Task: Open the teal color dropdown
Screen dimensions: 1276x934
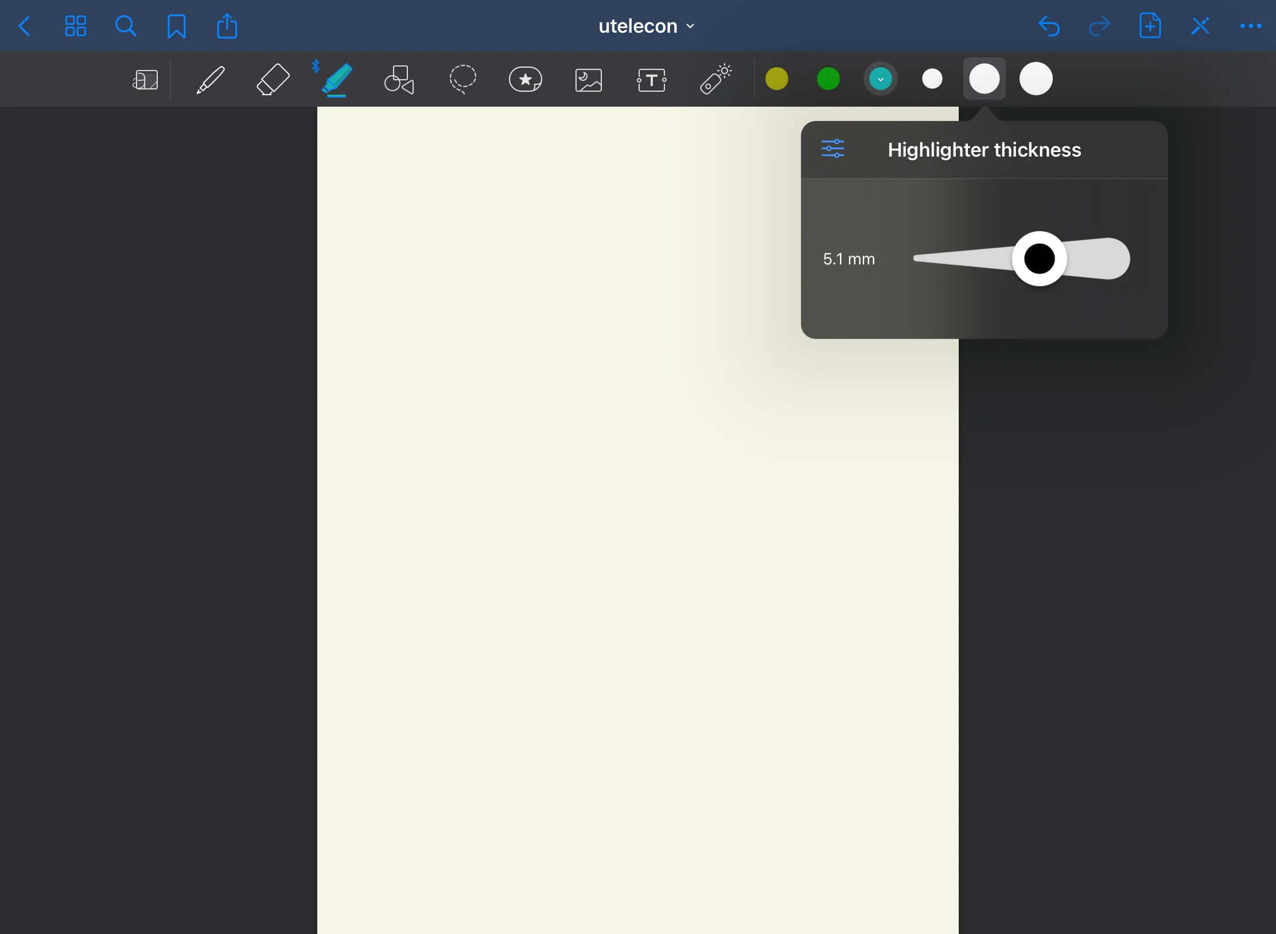Action: (880, 79)
